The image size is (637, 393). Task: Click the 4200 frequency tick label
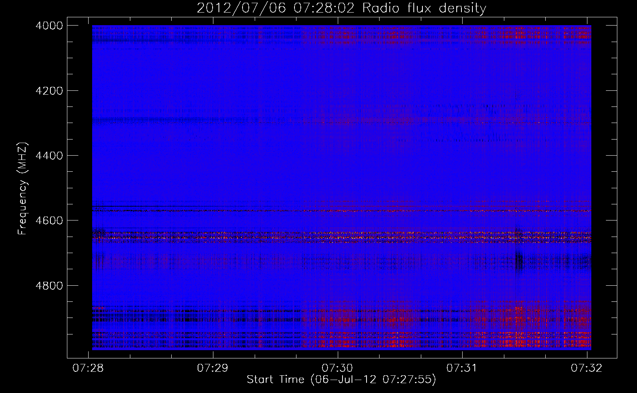pyautogui.click(x=49, y=91)
